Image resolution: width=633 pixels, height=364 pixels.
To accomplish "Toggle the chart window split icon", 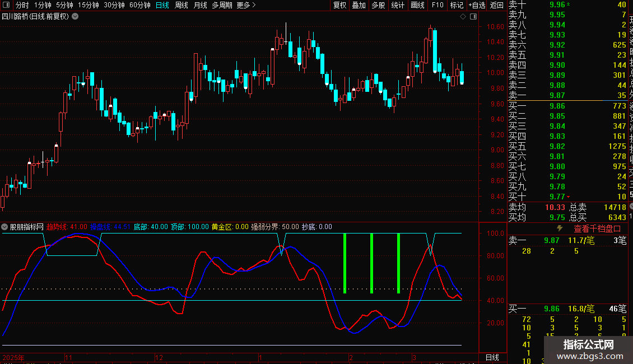I will pyautogui.click(x=473, y=17).
